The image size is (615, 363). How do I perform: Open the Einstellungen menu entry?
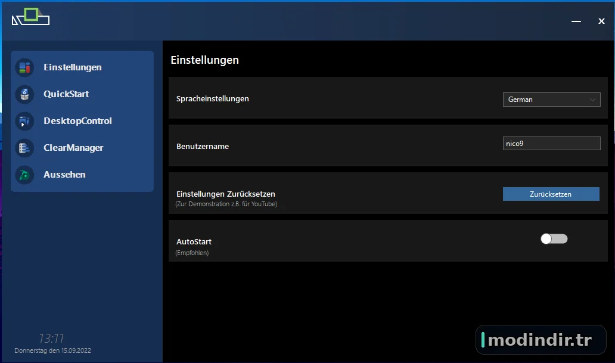click(x=73, y=67)
